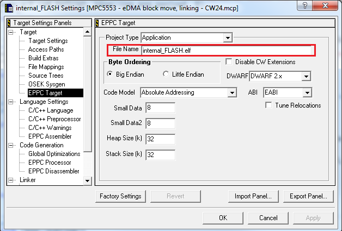Close the settings dialog window

pos(325,5)
